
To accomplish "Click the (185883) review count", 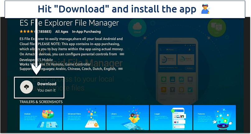I will [44, 31].
